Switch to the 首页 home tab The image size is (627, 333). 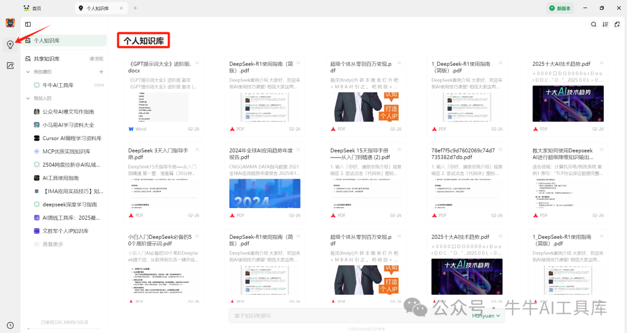(33, 8)
